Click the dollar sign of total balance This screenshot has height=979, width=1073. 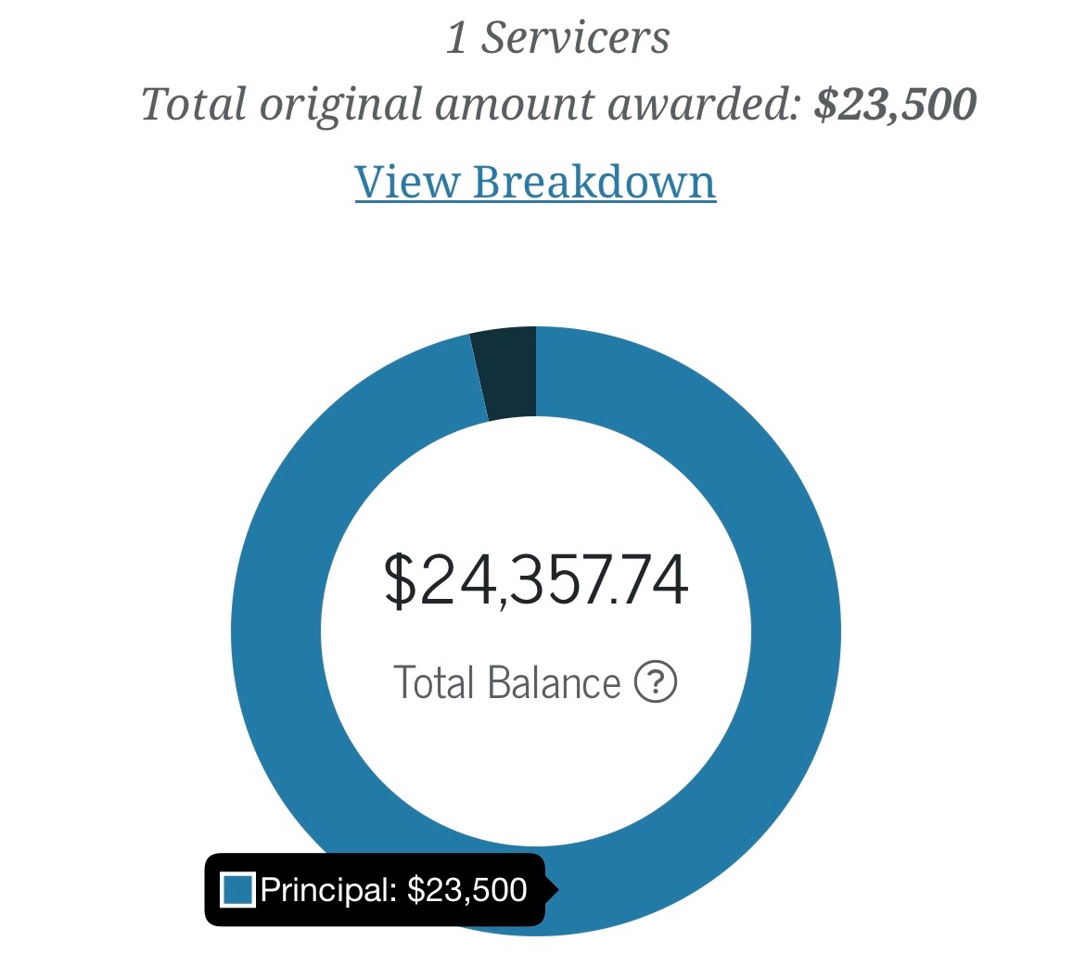click(x=401, y=581)
